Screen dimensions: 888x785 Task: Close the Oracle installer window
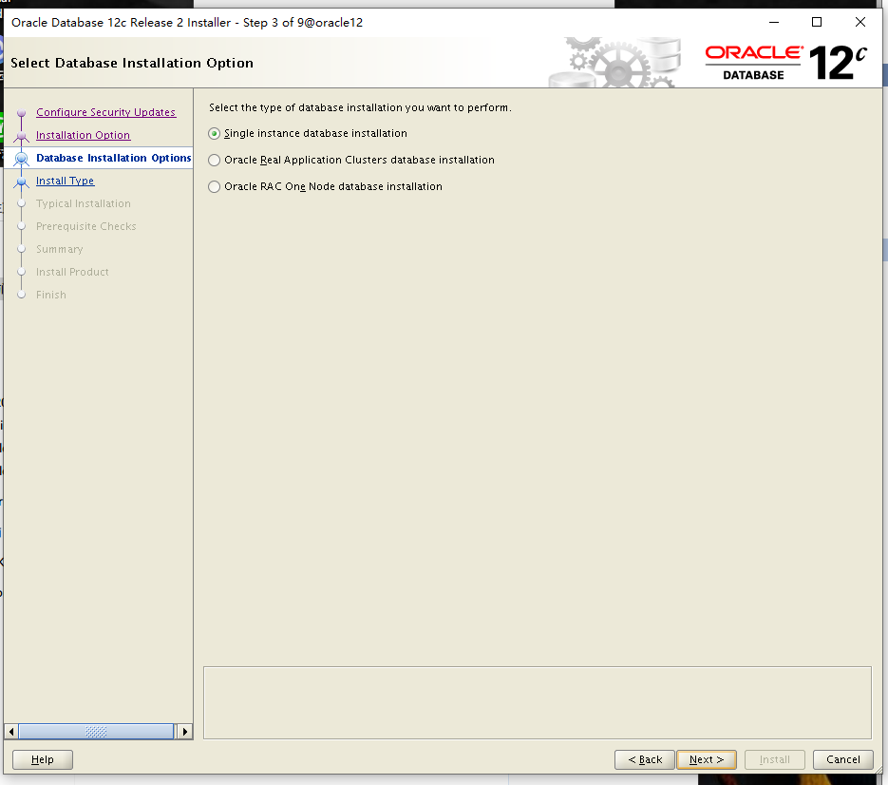coord(860,22)
